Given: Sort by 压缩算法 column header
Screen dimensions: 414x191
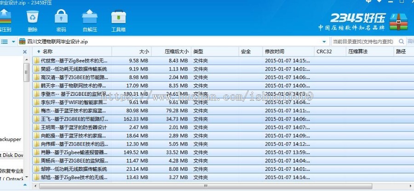Looking at the screenshot, I should click(370, 52).
